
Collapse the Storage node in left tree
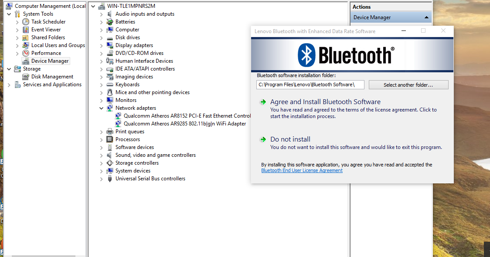tap(9, 69)
